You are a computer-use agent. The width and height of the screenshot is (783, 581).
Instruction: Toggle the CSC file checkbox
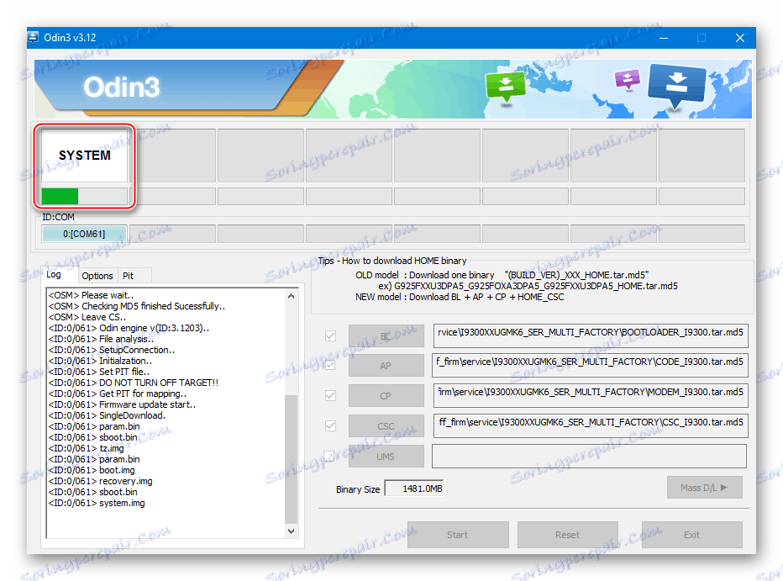330,426
